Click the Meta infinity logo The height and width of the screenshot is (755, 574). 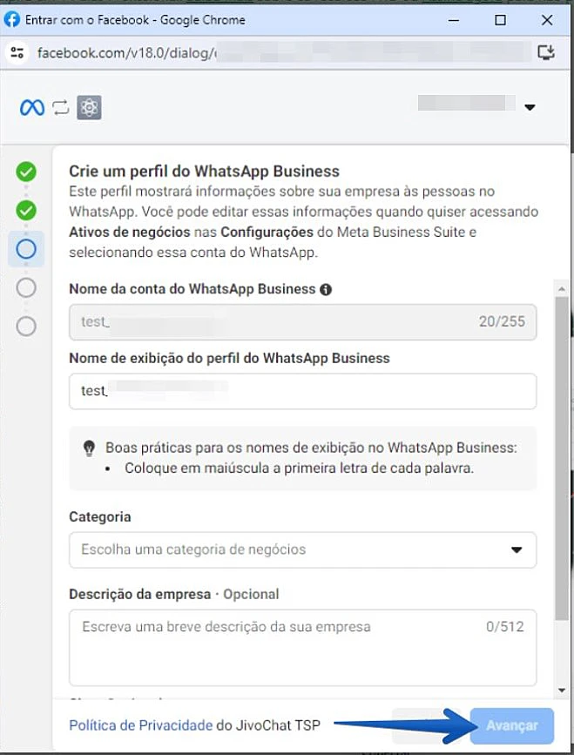point(32,107)
